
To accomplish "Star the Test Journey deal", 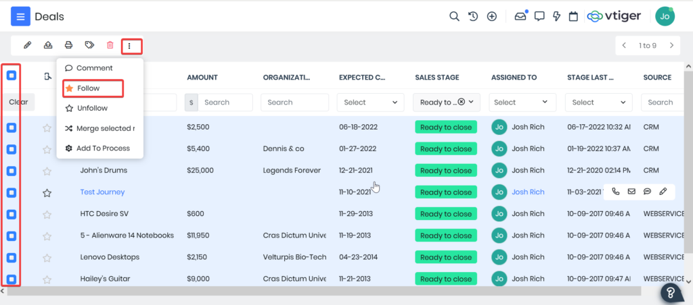I will coord(47,192).
